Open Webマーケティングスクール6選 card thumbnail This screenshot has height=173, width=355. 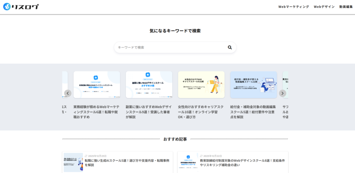click(x=97, y=85)
